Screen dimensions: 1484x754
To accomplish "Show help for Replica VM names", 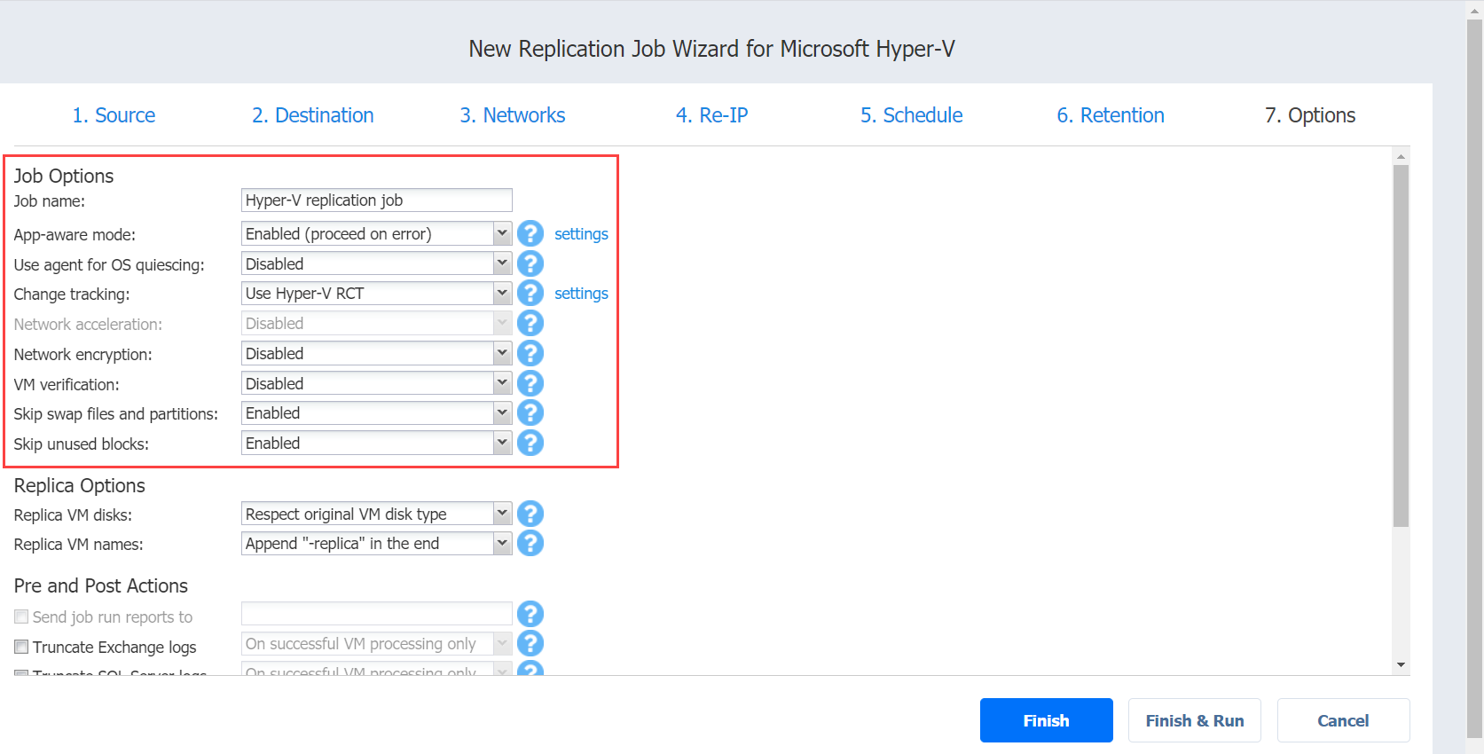I will [x=530, y=543].
